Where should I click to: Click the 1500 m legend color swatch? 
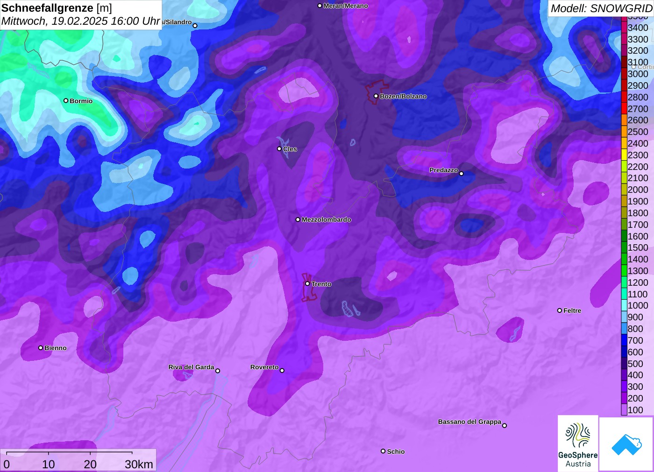[624, 247]
